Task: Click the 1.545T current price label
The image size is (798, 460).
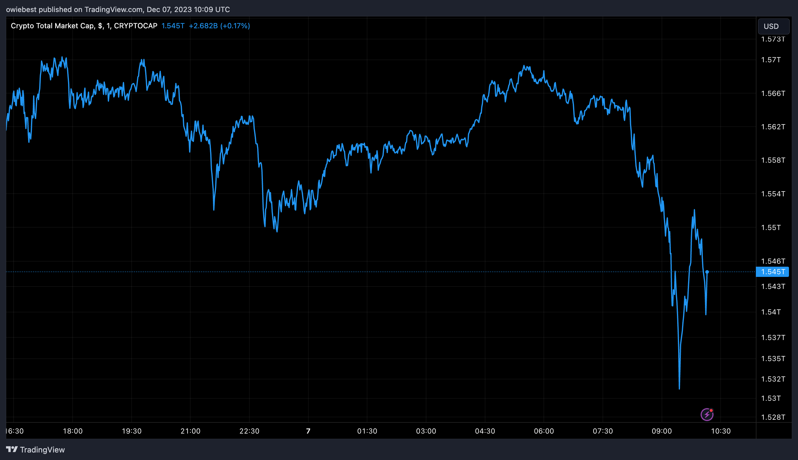Action: click(772, 272)
